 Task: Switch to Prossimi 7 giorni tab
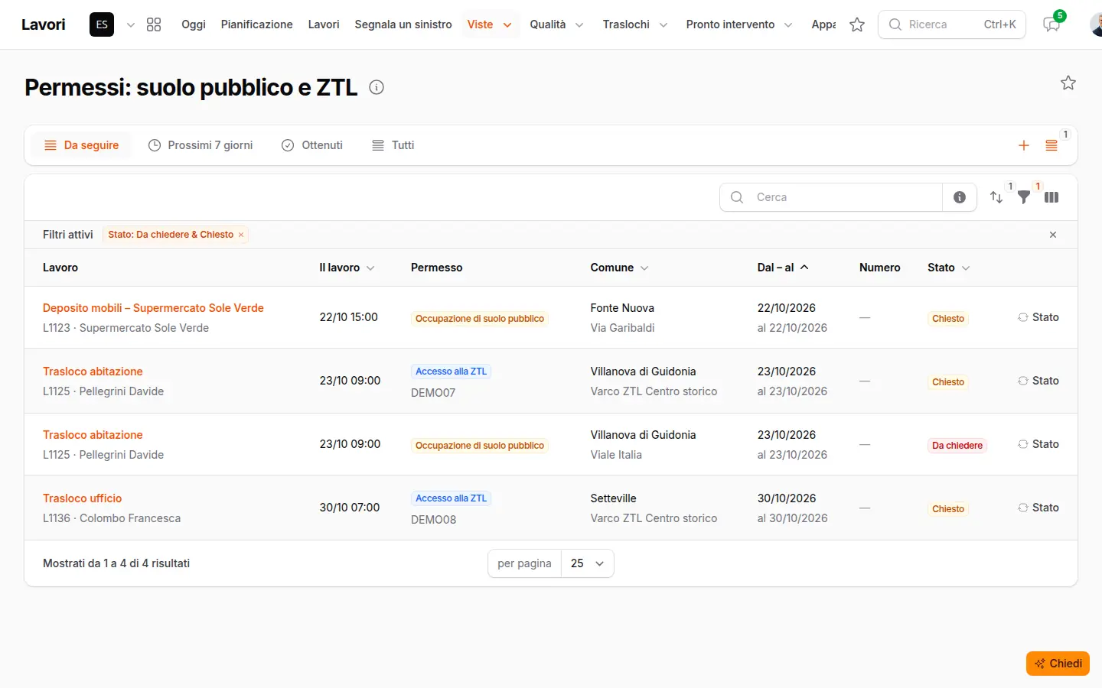pos(201,145)
